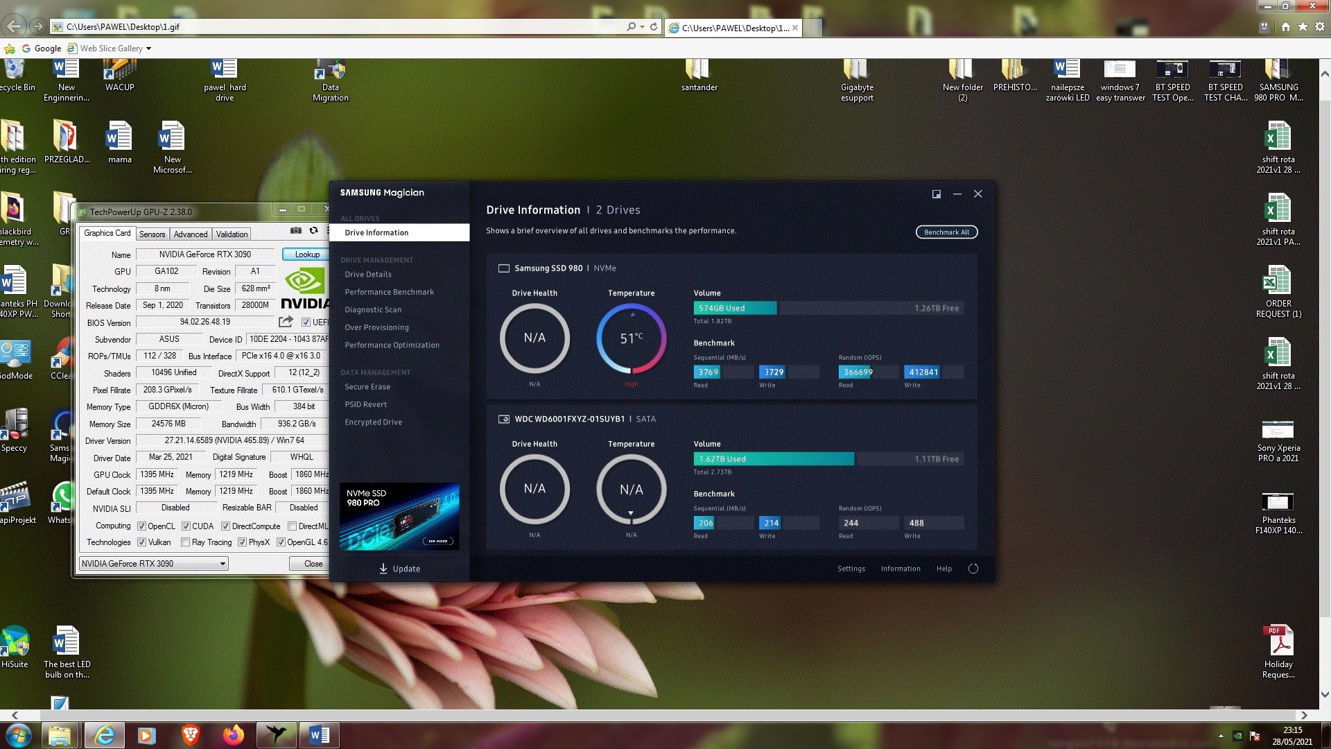
Task: Click the Magician refresh icon next to Help
Action: pyautogui.click(x=973, y=569)
